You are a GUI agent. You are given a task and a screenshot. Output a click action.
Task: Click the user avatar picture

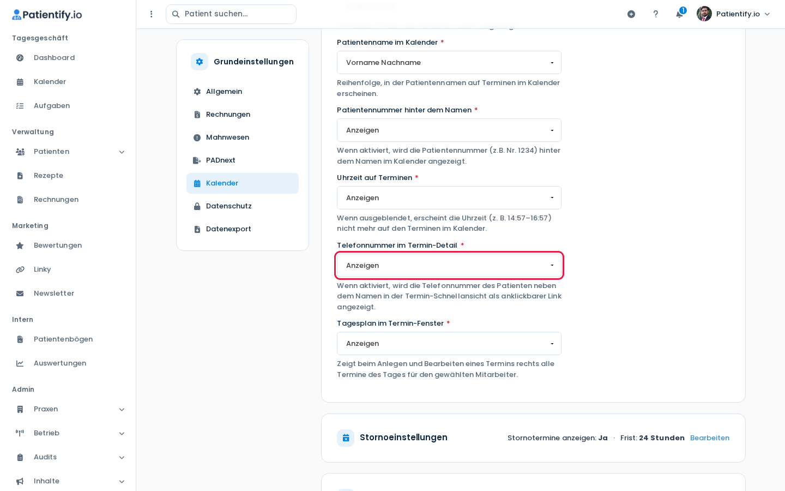click(x=704, y=14)
